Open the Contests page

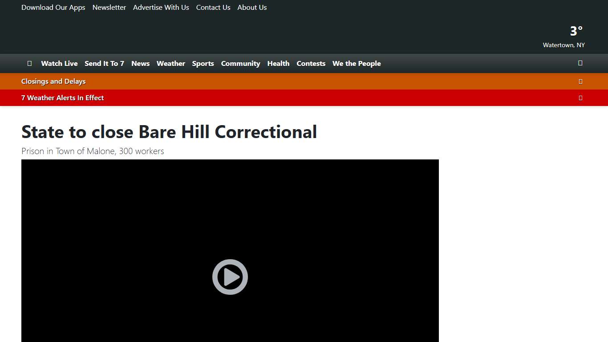click(x=311, y=63)
